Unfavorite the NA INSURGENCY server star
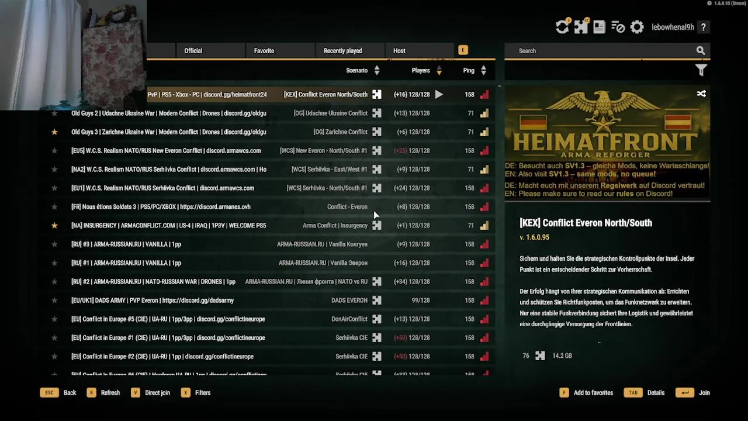The image size is (748, 421). 54,225
